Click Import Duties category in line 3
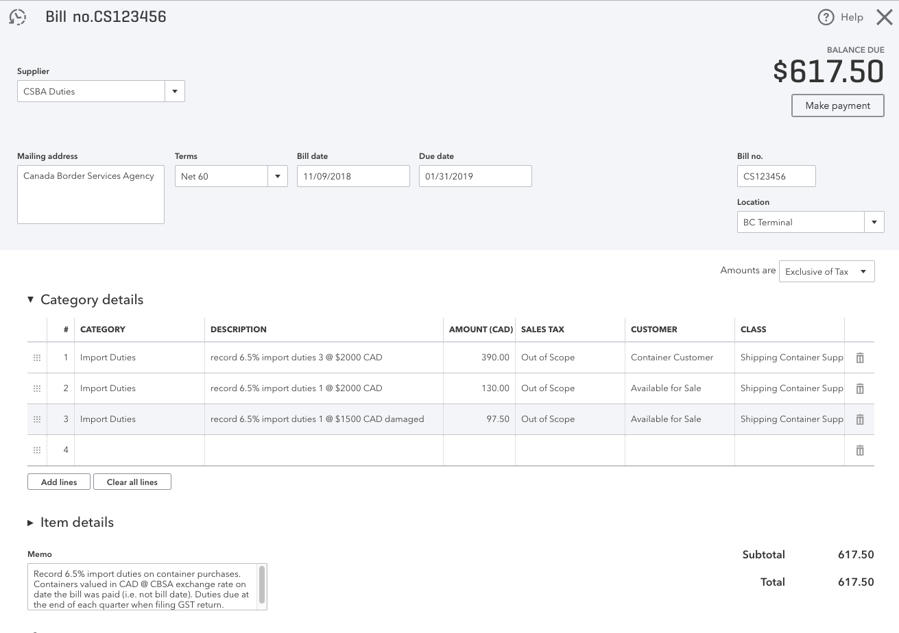Image resolution: width=899 pixels, height=633 pixels. pos(108,419)
